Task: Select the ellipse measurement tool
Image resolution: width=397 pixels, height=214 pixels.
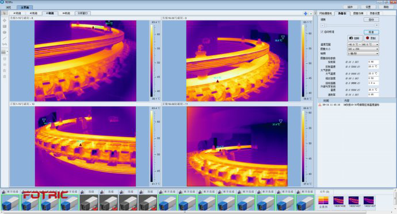Action: 4,32
